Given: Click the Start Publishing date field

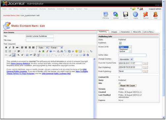Looking at the screenshot, I should (x=130, y=67).
